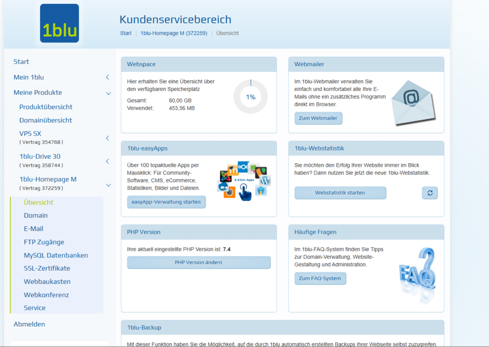Collapse the 1blu-Homepage M chevron
Image resolution: width=489 pixels, height=347 pixels.
point(108,185)
